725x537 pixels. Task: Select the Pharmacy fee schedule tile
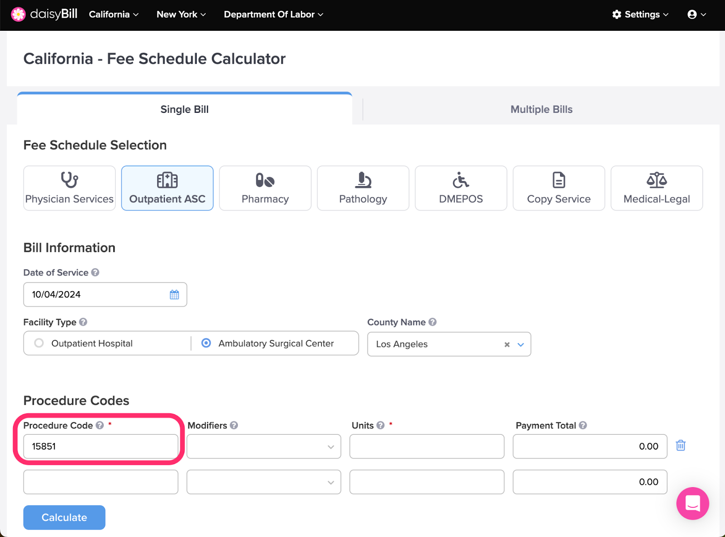tap(265, 188)
